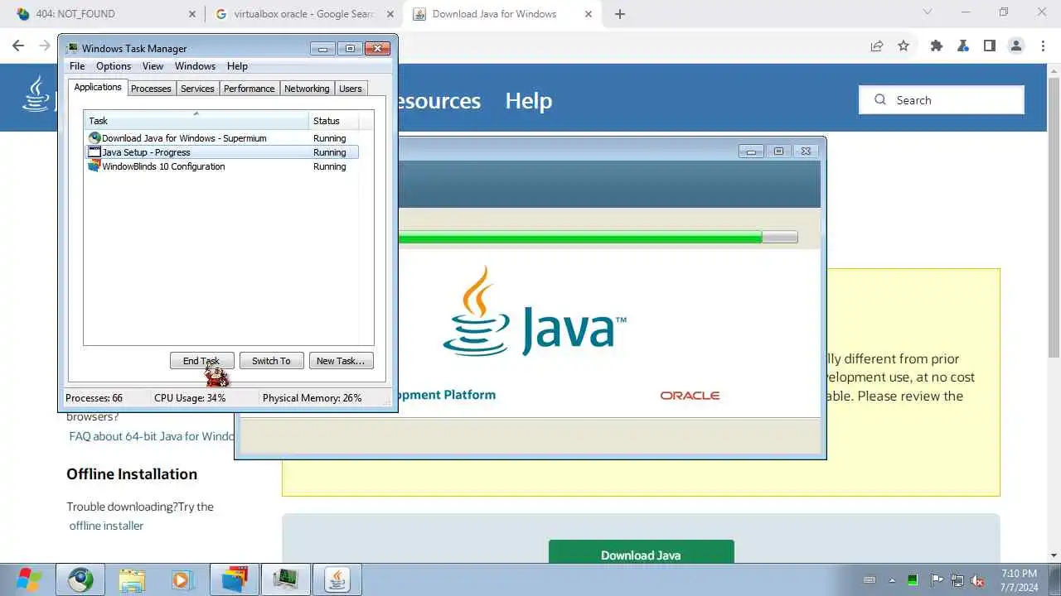Open the Task Manager taskbar icon
This screenshot has width=1061, height=596.
(x=286, y=579)
